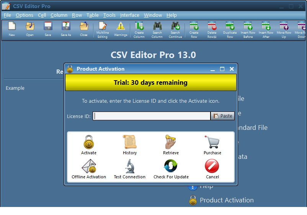307x215 pixels.
Task: Run Test Connection with the microscope icon
Action: (130, 169)
